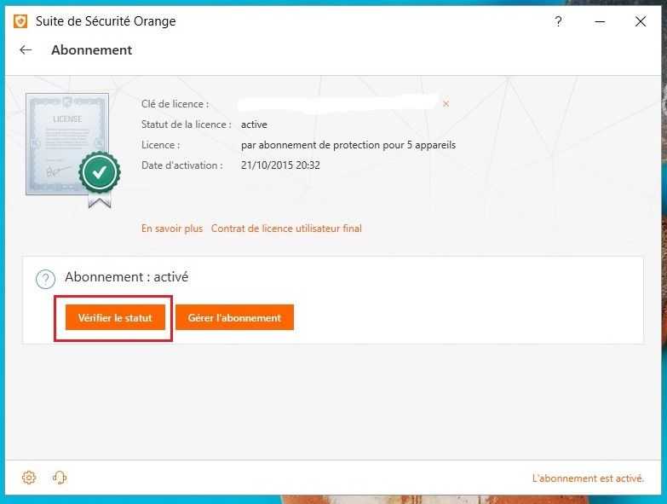The height and width of the screenshot is (504, 667).
Task: Go back using the left arrow
Action: (26, 49)
